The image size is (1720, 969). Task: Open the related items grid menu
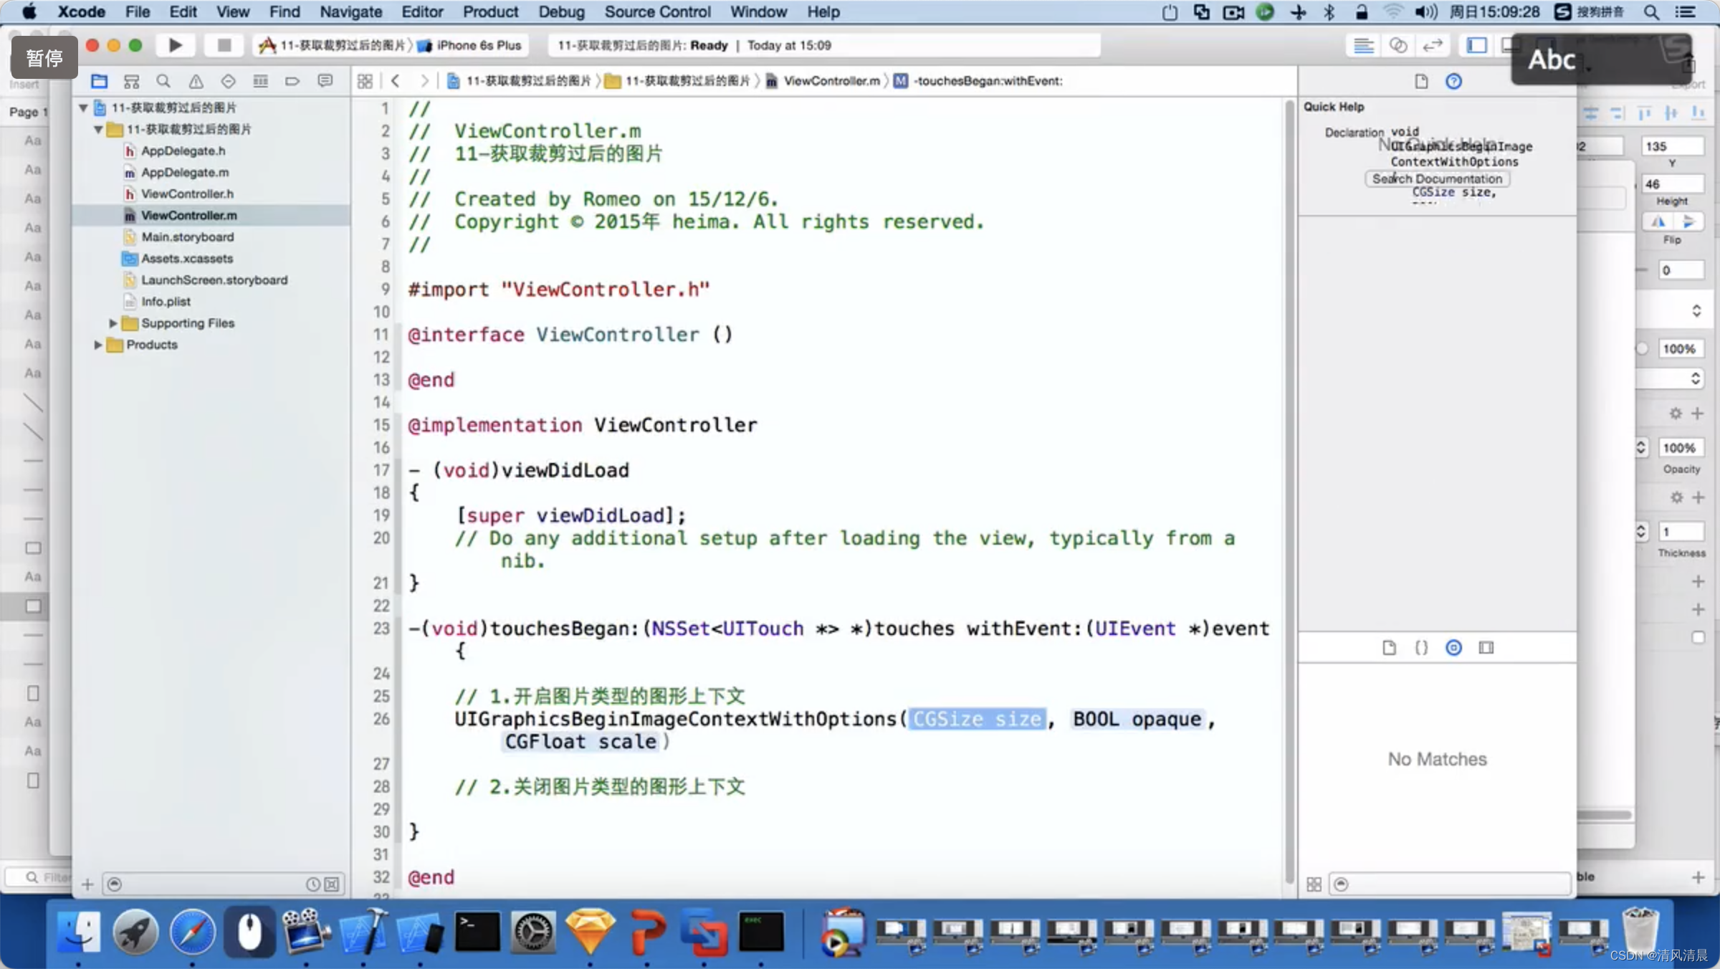click(365, 81)
